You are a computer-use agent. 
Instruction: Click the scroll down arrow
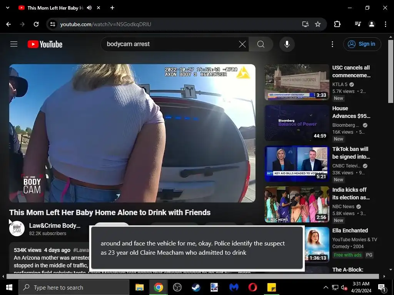click(x=391, y=270)
